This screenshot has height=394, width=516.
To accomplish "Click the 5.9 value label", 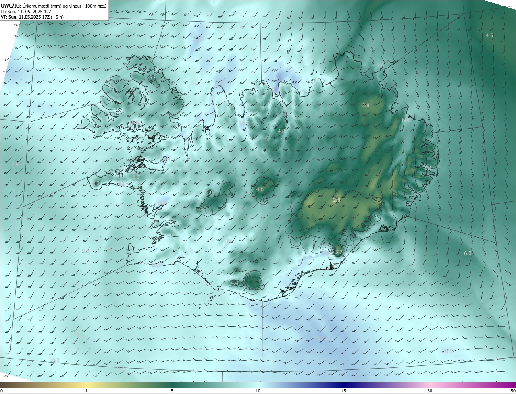I will point(152,77).
